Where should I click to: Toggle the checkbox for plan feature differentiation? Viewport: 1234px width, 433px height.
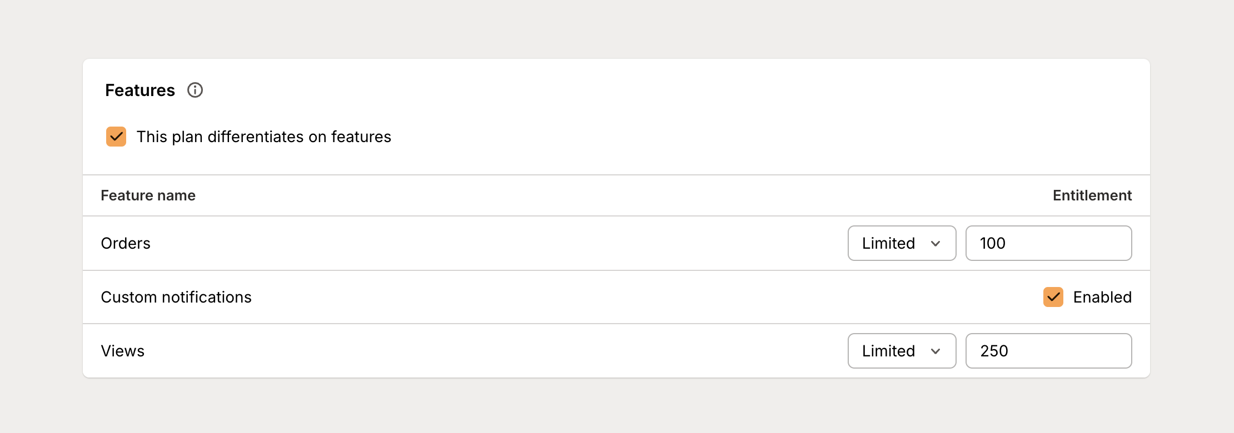tap(116, 137)
